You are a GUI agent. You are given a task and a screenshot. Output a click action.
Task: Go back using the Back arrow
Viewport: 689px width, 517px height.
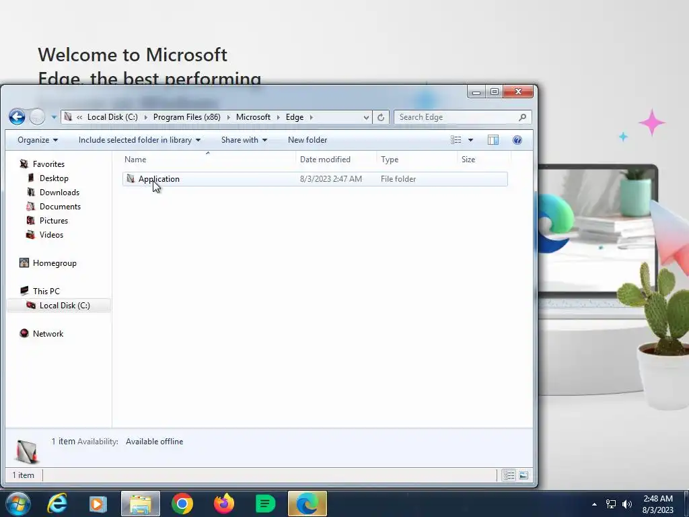coord(17,117)
